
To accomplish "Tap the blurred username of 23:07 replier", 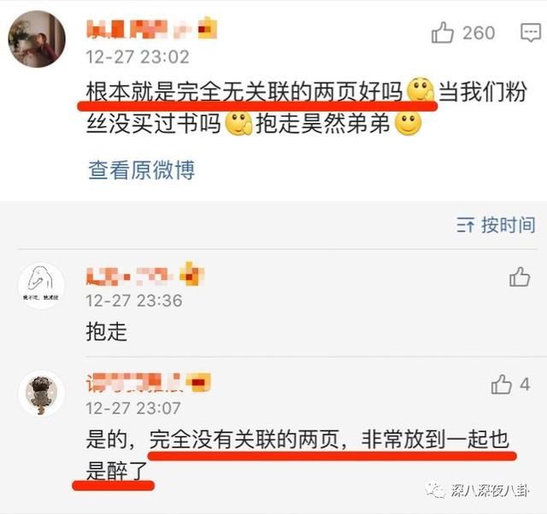I will (133, 383).
